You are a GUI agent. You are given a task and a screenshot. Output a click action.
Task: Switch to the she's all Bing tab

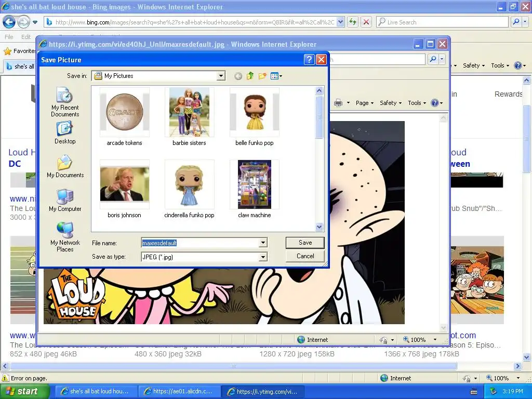(x=20, y=66)
